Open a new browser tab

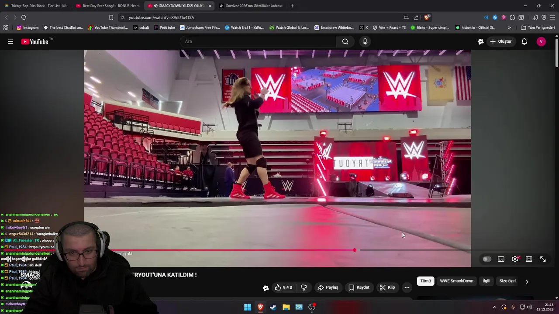[292, 6]
